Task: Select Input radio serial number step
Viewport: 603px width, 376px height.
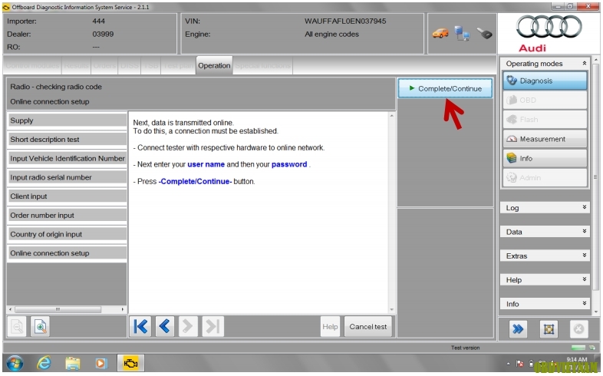Action: click(x=67, y=177)
